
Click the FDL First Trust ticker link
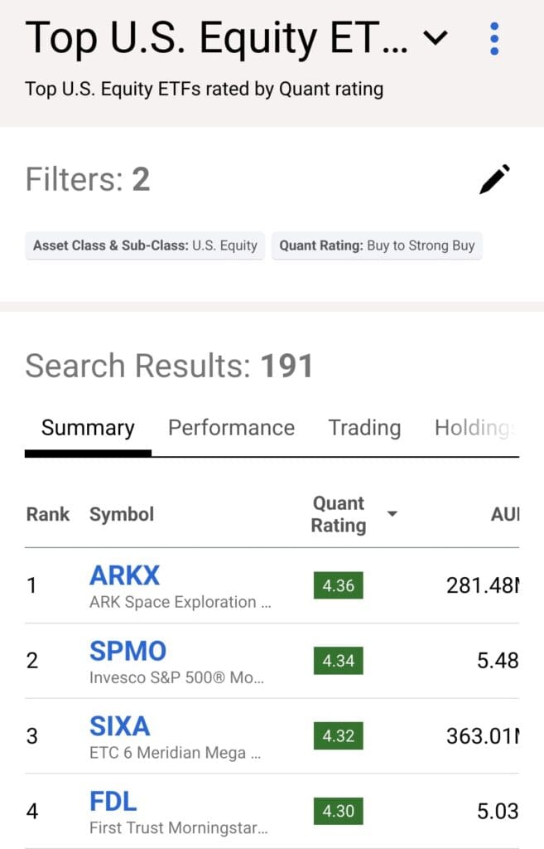pyautogui.click(x=113, y=801)
